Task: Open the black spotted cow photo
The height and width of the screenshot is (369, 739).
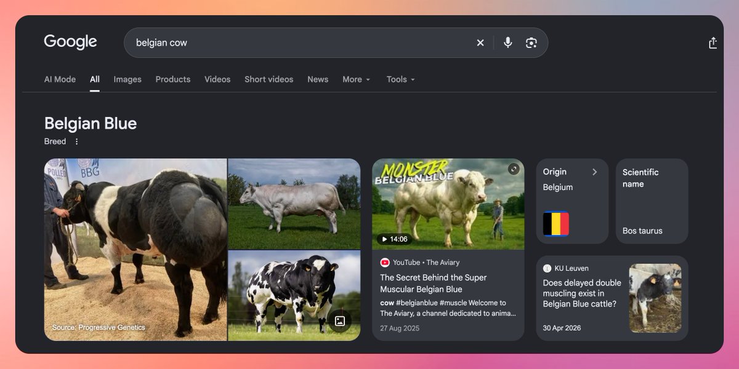Action: point(294,296)
